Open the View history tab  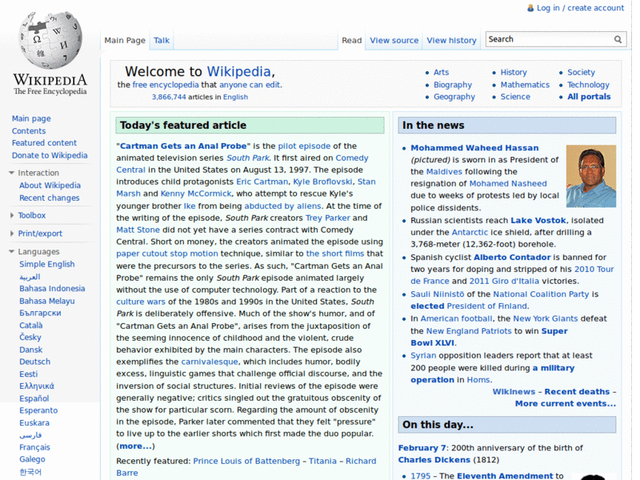pyautogui.click(x=452, y=41)
